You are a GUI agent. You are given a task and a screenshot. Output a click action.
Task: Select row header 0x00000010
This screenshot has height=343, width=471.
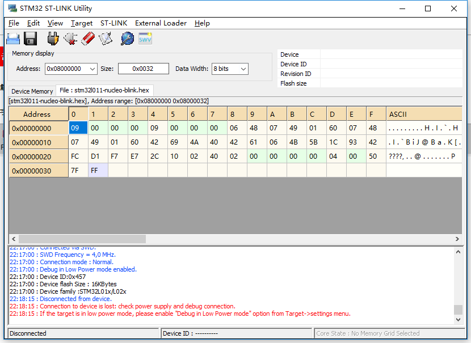[39, 142]
